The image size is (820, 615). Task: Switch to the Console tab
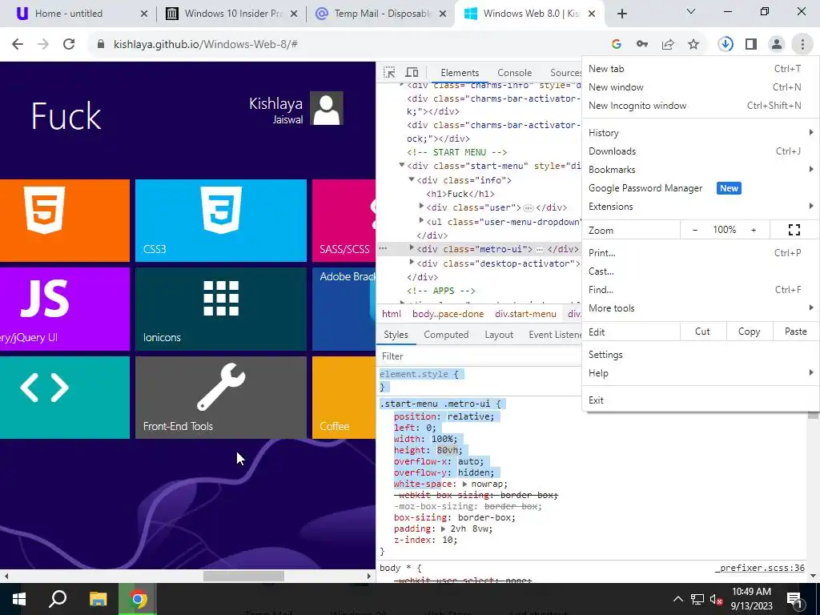pyautogui.click(x=515, y=73)
